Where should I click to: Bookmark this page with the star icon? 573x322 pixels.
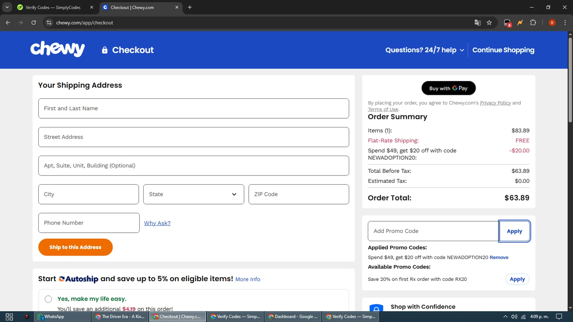[x=489, y=23]
